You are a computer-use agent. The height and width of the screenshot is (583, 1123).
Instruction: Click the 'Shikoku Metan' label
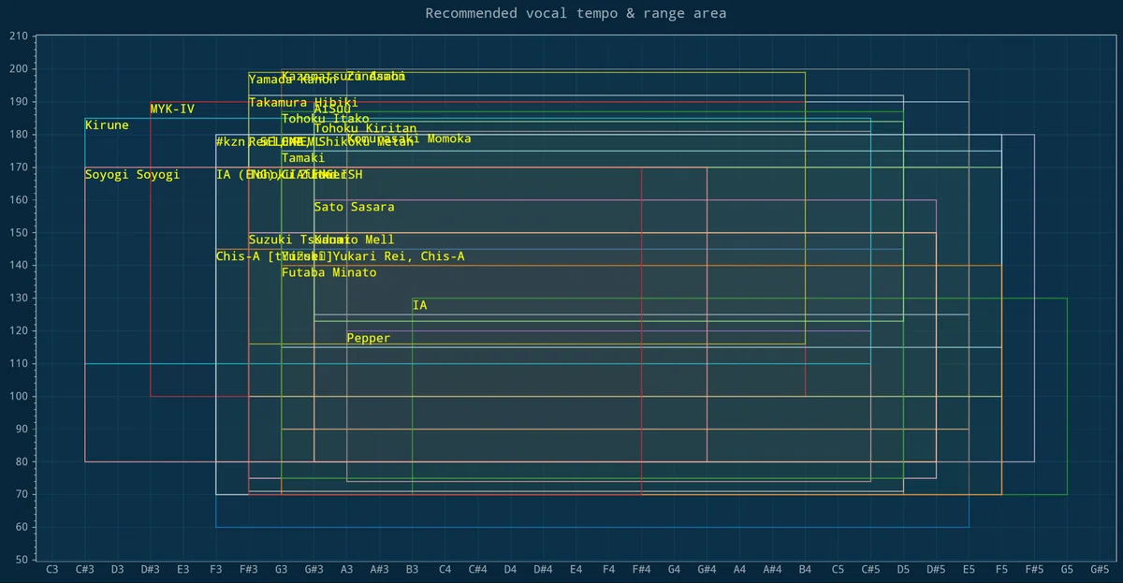click(365, 142)
